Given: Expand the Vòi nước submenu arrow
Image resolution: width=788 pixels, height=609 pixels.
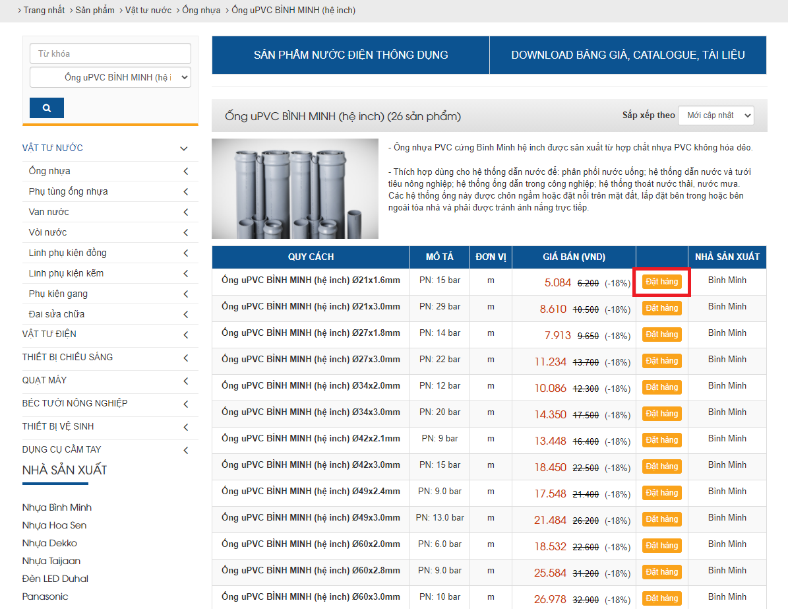Looking at the screenshot, I should (186, 232).
